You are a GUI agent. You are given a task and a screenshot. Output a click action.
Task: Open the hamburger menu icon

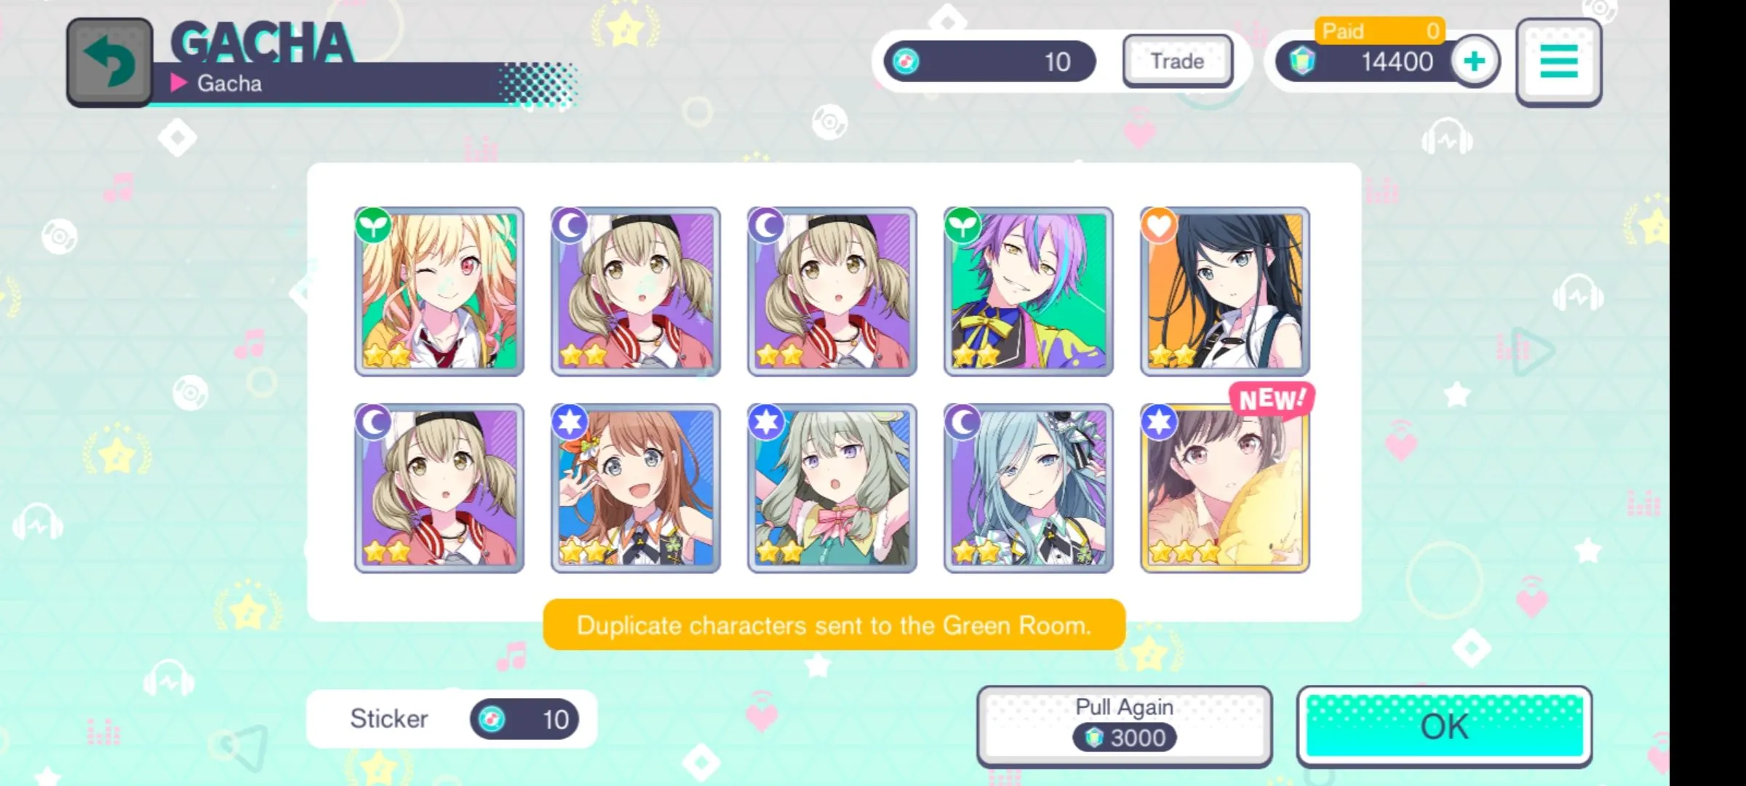[1558, 63]
